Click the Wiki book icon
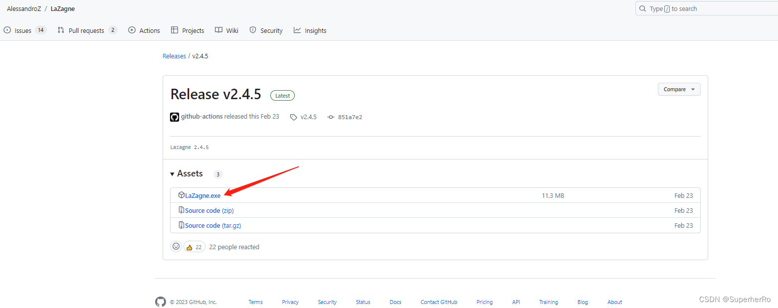The width and height of the screenshot is (778, 308). (218, 30)
